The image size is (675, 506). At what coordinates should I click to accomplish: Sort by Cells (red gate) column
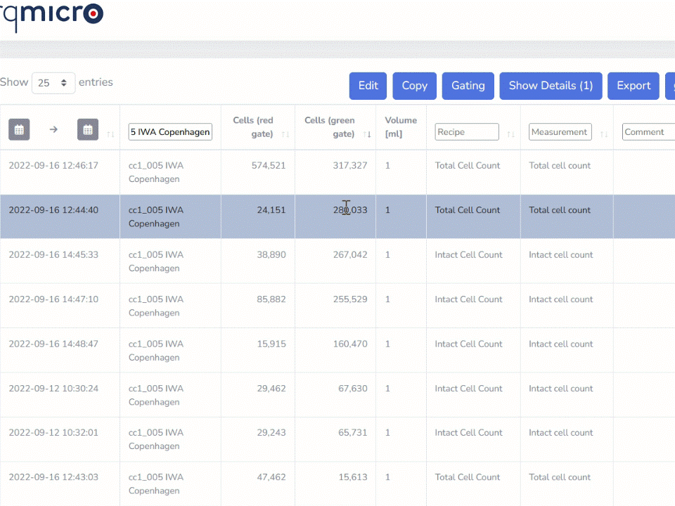[x=285, y=135]
